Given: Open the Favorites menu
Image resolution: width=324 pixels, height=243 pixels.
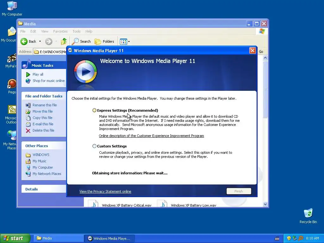Looking at the screenshot, I should coord(60,31).
